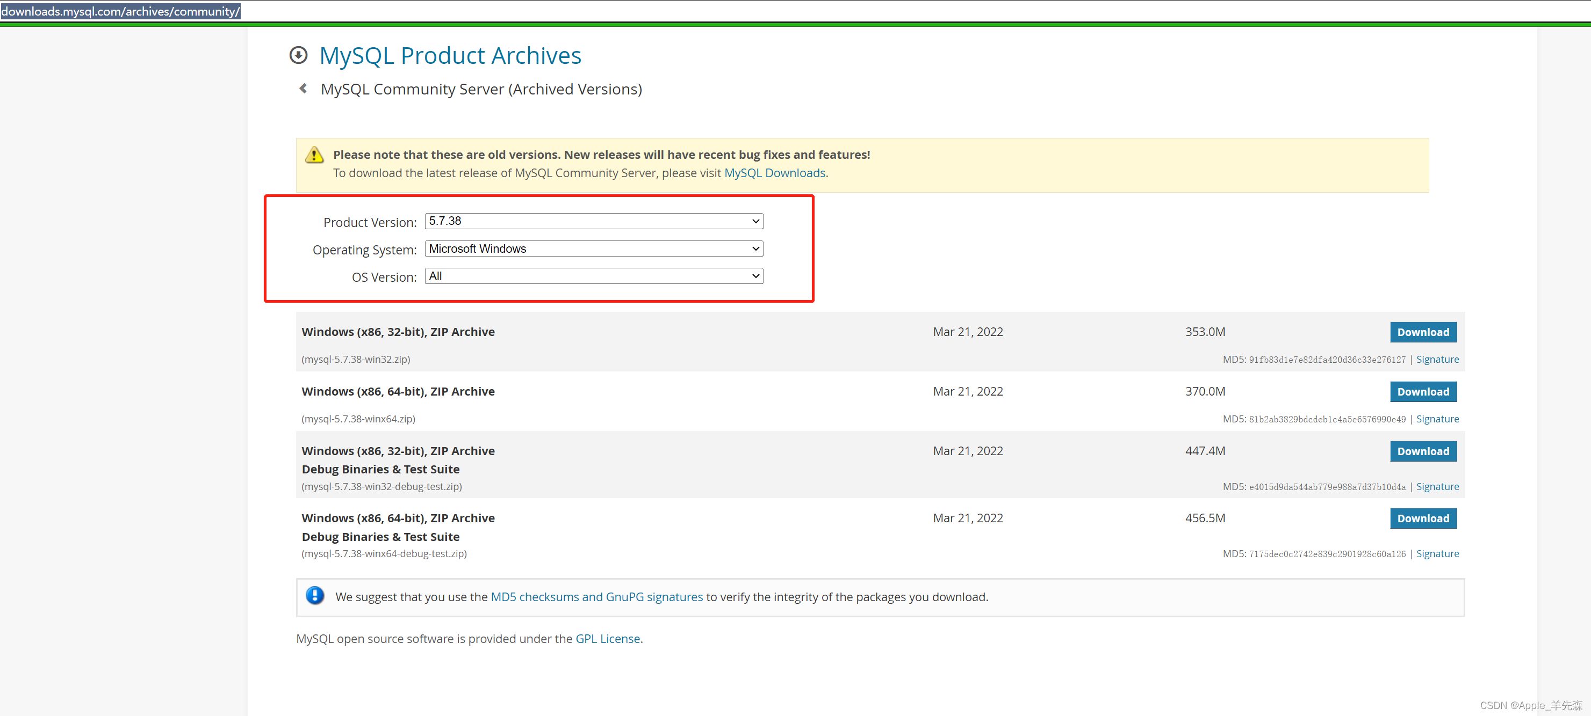Open Signature link for win32-debug-test.zip
This screenshot has height=716, width=1591.
coord(1437,487)
